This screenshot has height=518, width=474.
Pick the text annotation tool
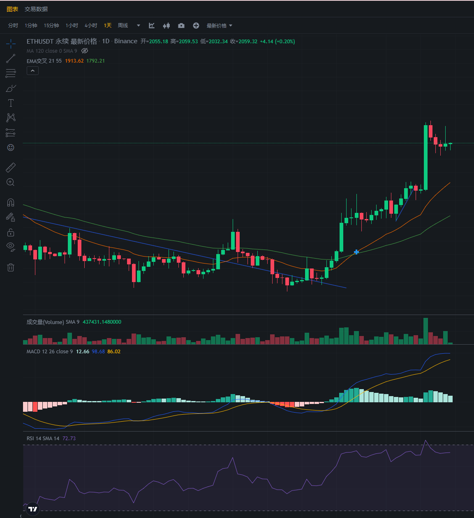coord(11,103)
